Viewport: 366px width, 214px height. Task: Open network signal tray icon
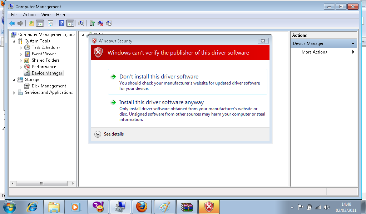click(318, 207)
